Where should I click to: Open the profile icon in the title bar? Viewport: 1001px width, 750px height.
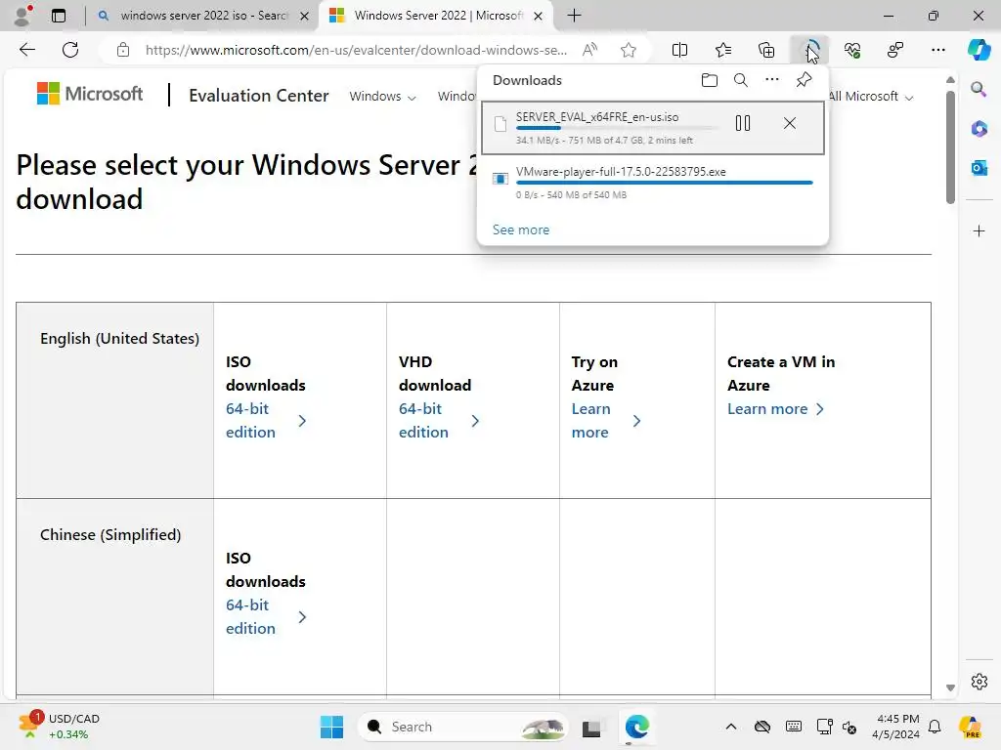(22, 16)
